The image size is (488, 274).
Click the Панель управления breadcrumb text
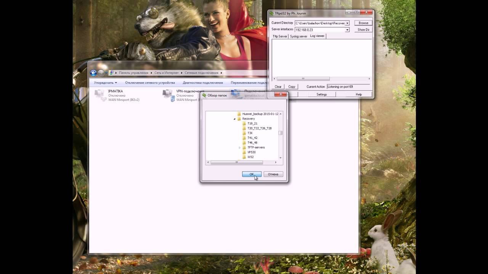pyautogui.click(x=133, y=73)
